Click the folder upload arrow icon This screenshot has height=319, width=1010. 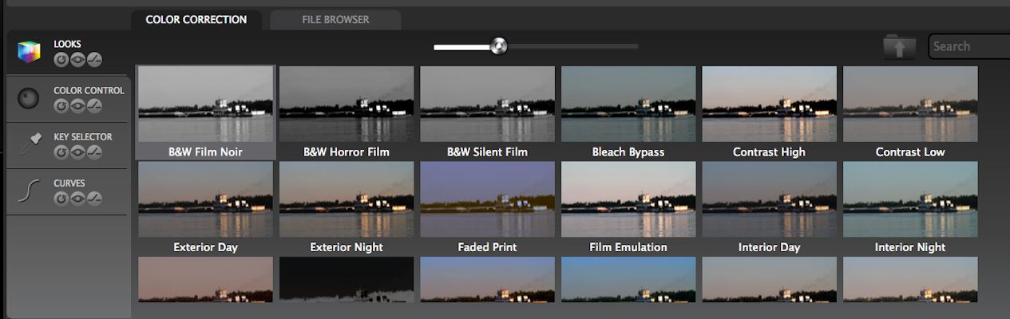899,47
